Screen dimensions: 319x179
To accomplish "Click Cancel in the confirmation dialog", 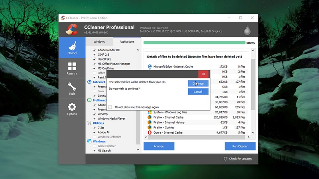I will pyautogui.click(x=198, y=91).
